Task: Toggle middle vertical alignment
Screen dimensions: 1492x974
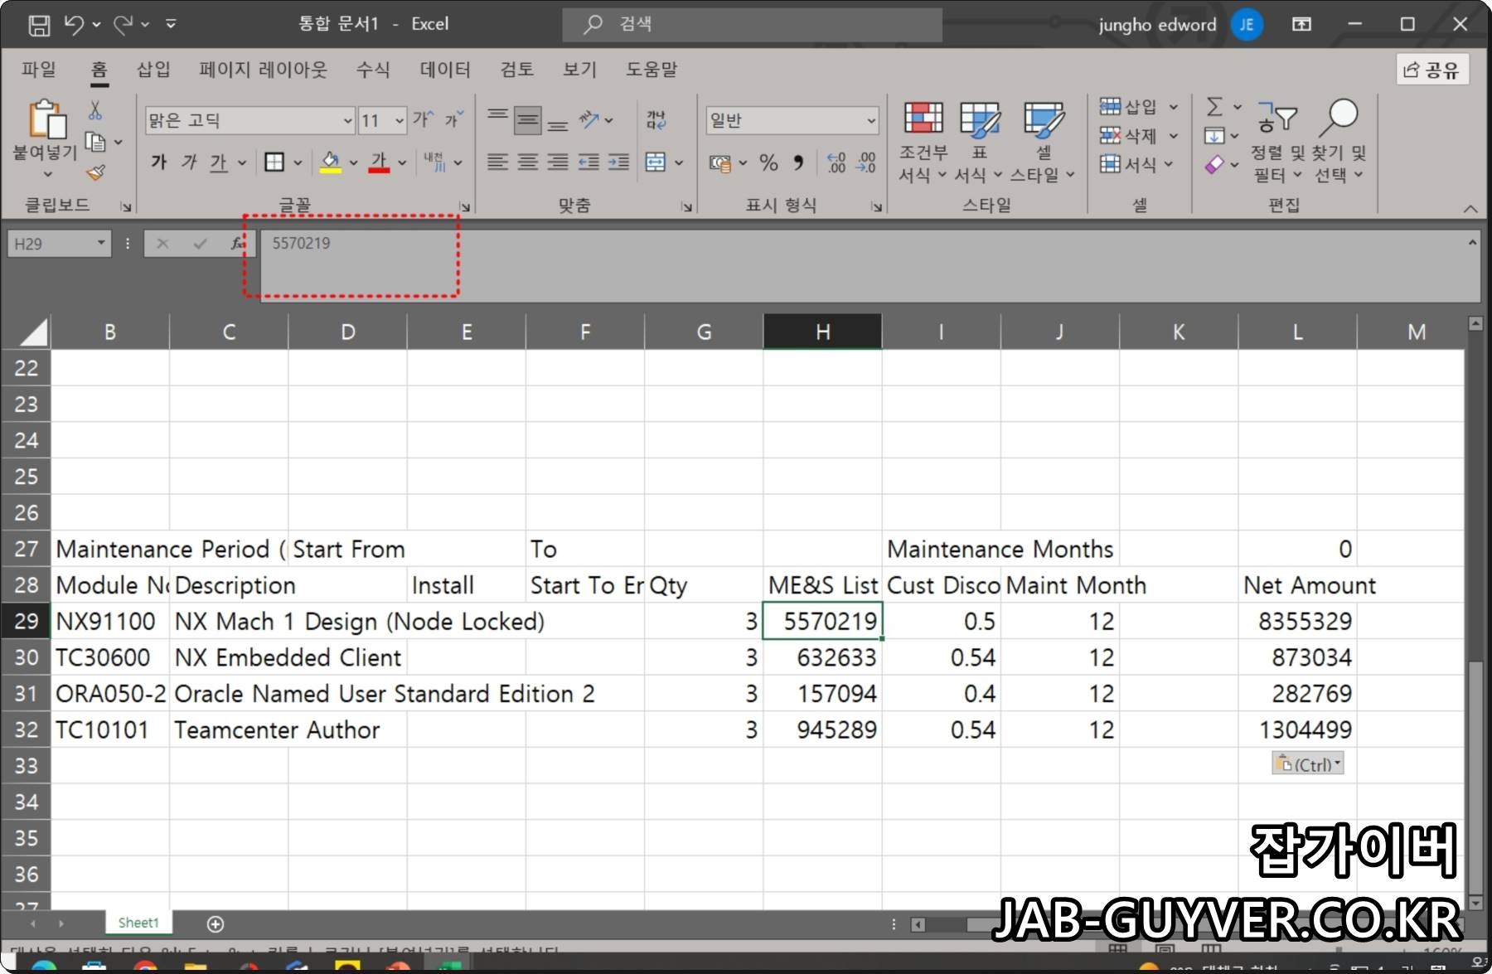Action: (x=527, y=120)
